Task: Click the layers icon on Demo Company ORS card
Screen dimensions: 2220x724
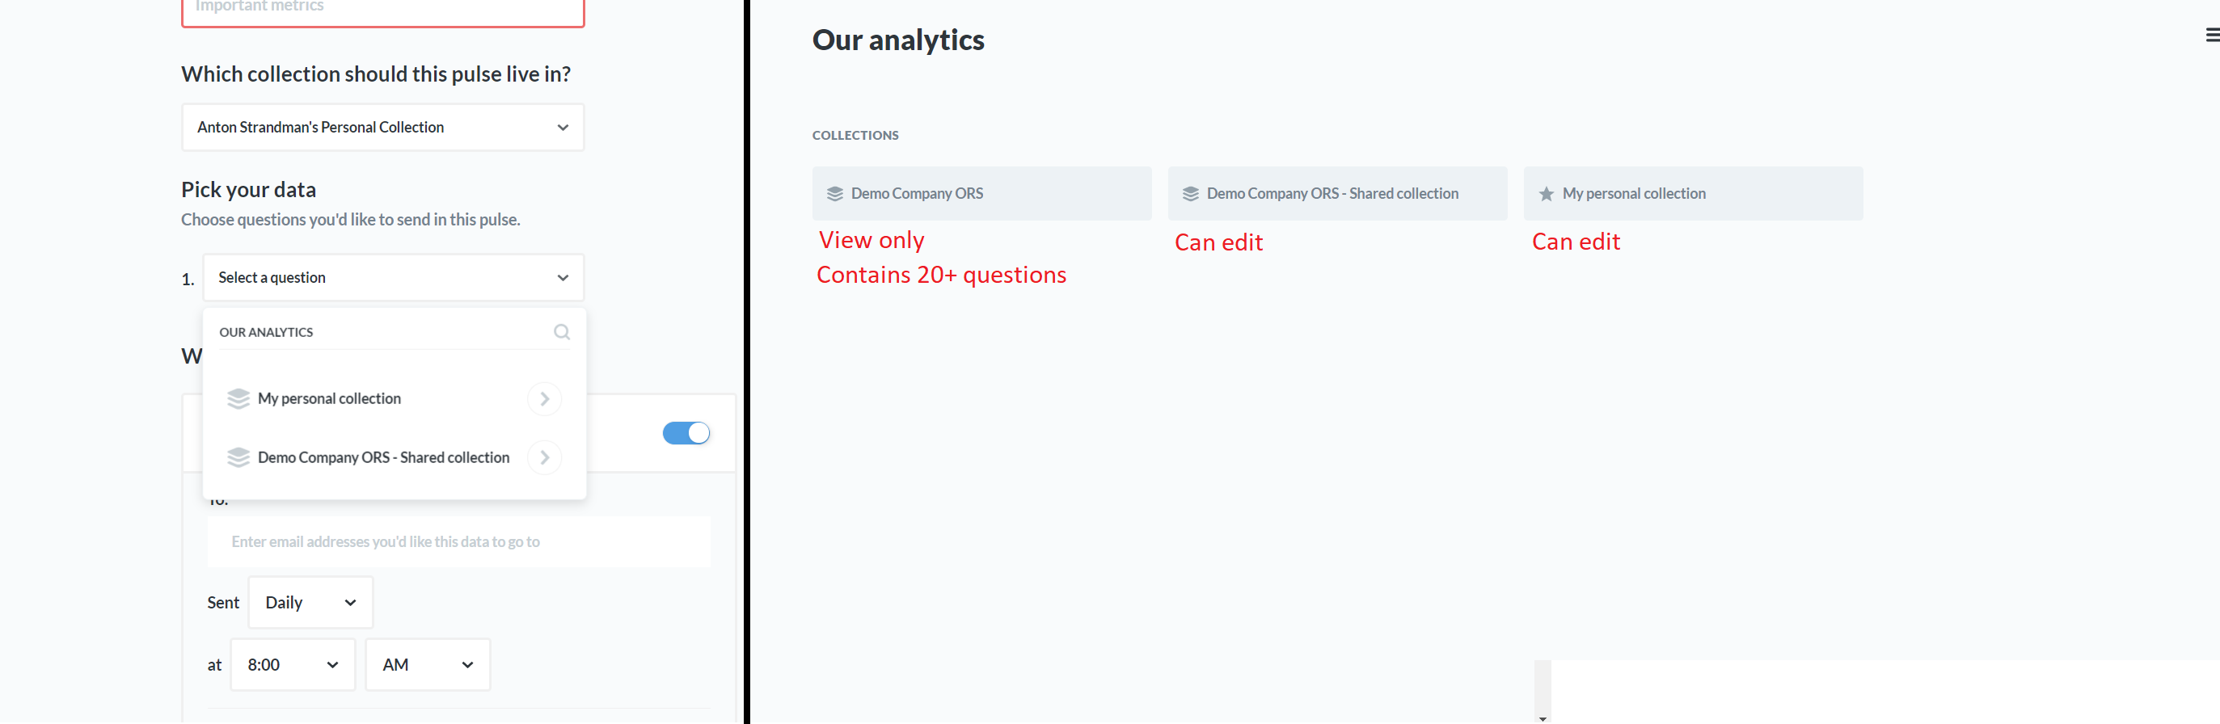Action: pos(834,193)
